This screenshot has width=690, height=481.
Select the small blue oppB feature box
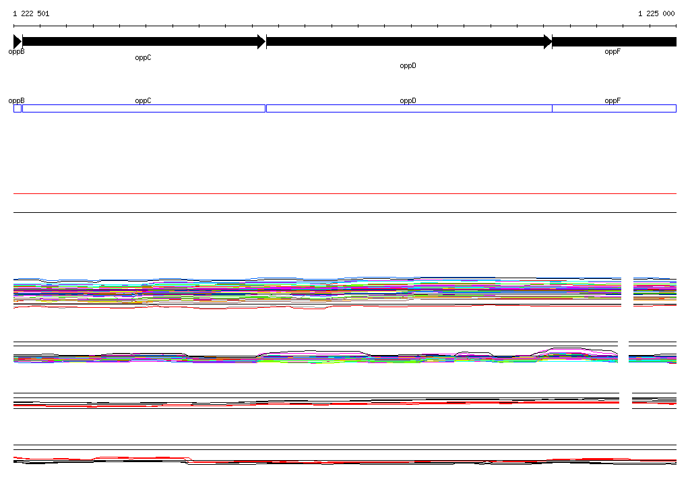click(18, 108)
